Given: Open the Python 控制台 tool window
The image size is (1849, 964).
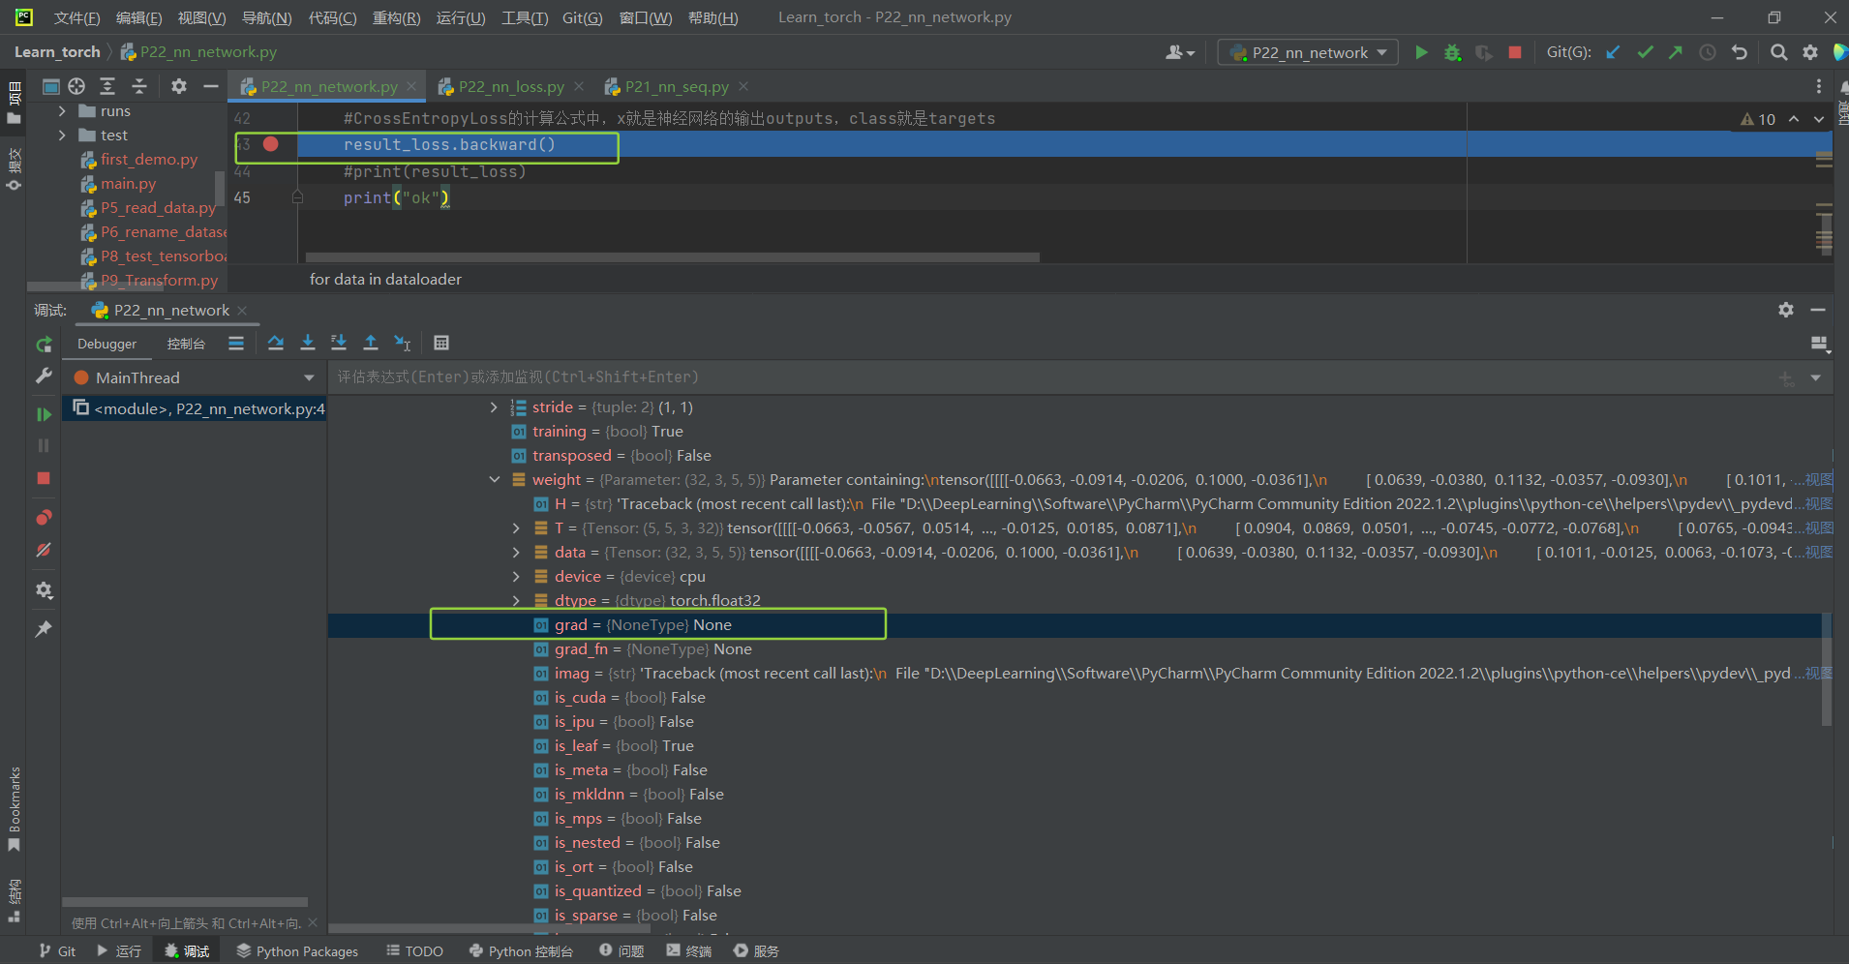Looking at the screenshot, I should point(521,951).
